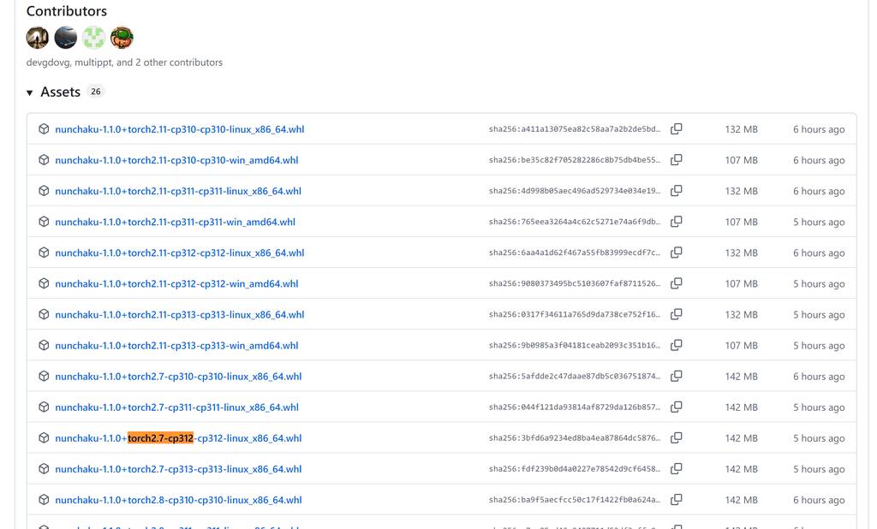The height and width of the screenshot is (529, 877).
Task: Open the first contributor's avatar
Action: point(38,38)
